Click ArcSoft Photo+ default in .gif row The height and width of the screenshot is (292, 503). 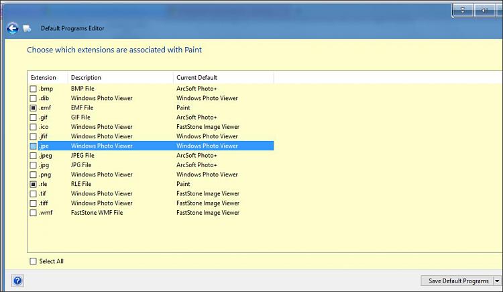(x=197, y=117)
